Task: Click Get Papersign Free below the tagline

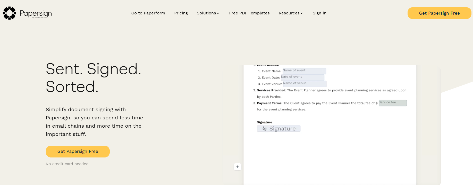Action: click(x=78, y=152)
